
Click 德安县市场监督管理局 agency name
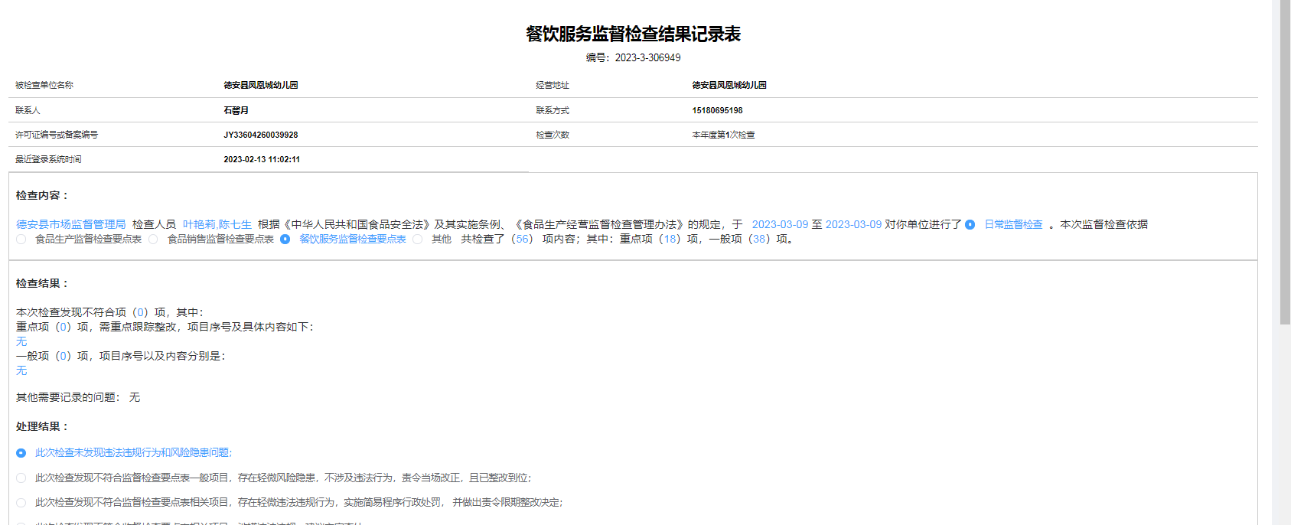pos(71,225)
